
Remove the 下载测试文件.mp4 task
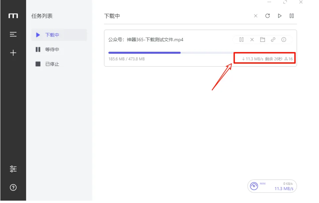click(x=252, y=40)
